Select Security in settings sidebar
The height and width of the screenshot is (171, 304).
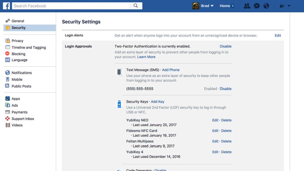(30, 28)
